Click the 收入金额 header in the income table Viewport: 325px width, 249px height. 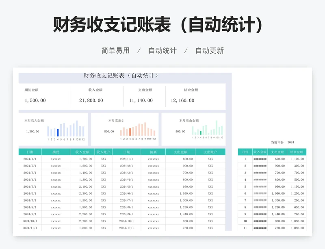tap(82, 152)
